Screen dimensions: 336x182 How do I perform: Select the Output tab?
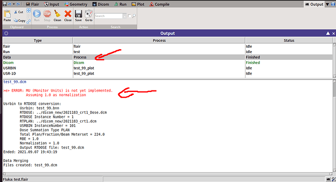pyautogui.click(x=314, y=4)
